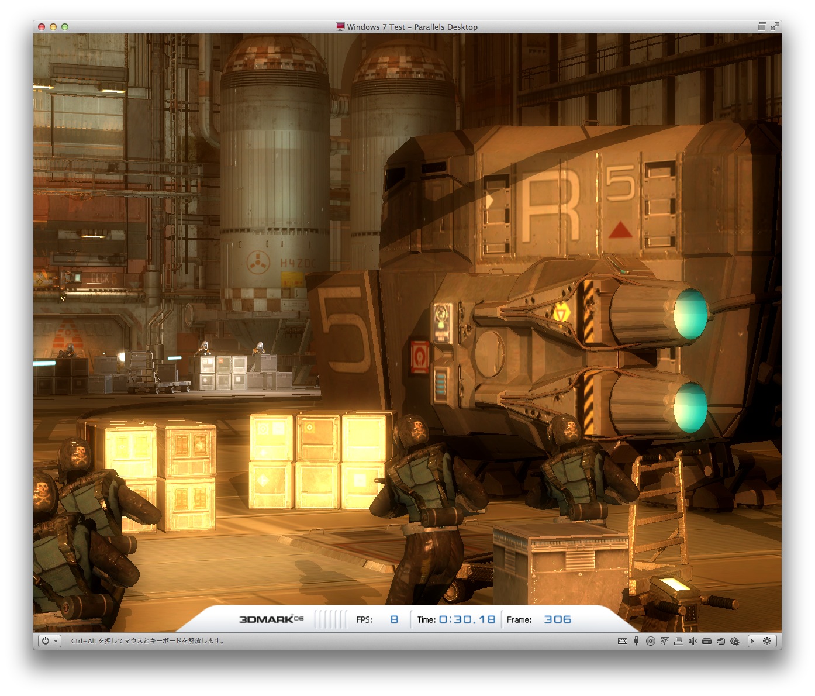Open the power options dropdown arrow
The width and height of the screenshot is (815, 696).
pos(56,641)
